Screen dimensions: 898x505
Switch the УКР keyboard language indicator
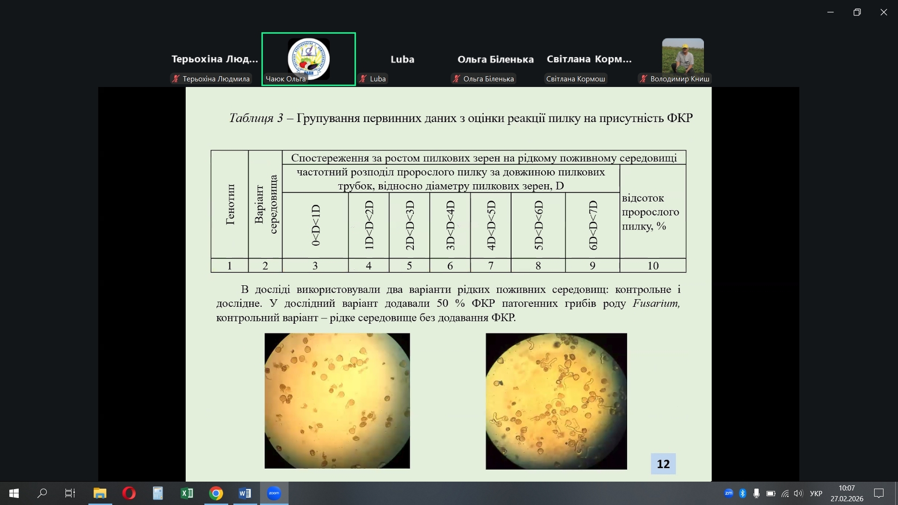pyautogui.click(x=816, y=493)
